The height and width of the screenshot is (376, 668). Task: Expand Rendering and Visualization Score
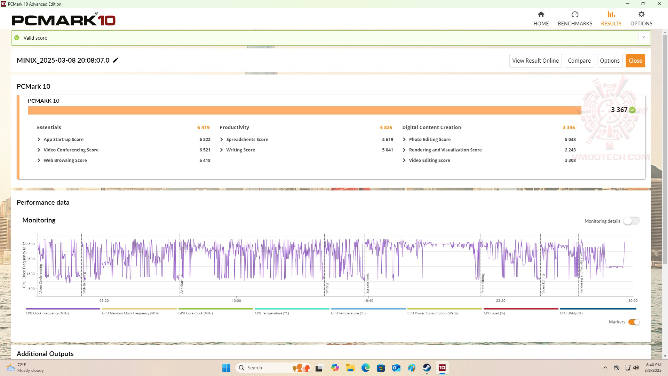(404, 150)
